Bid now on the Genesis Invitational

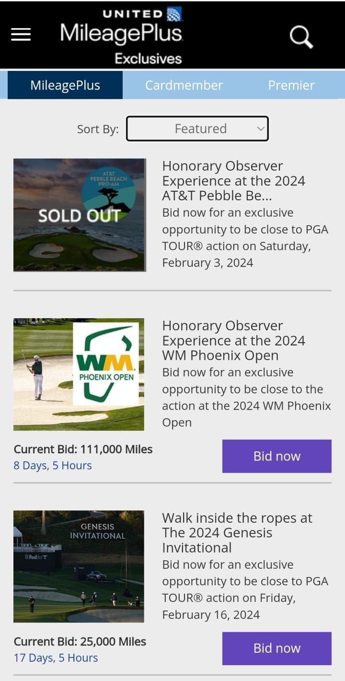tap(276, 648)
